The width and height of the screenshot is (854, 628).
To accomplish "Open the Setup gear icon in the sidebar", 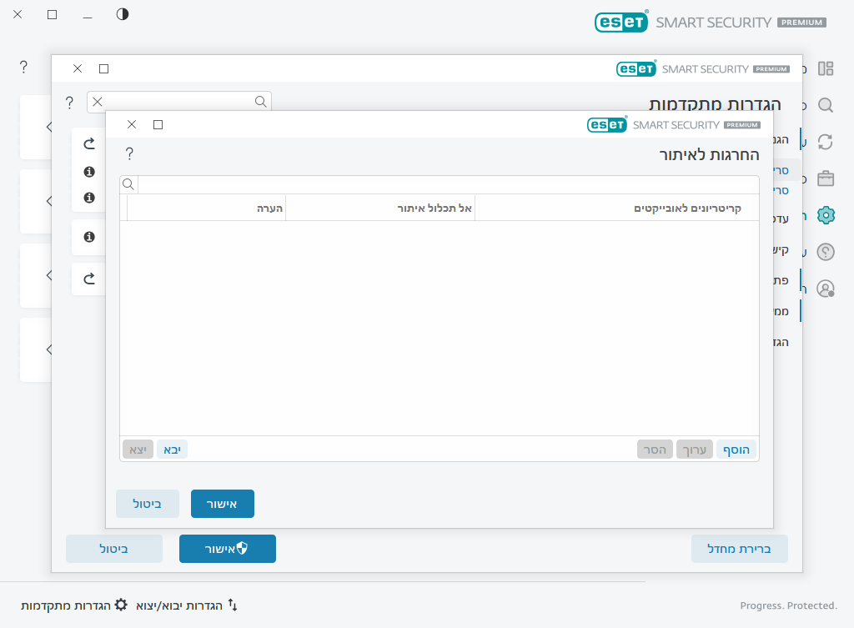I will (x=826, y=215).
